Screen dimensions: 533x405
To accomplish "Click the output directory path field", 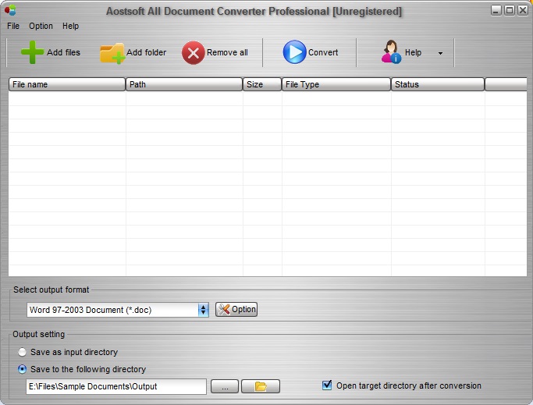I will [x=116, y=386].
